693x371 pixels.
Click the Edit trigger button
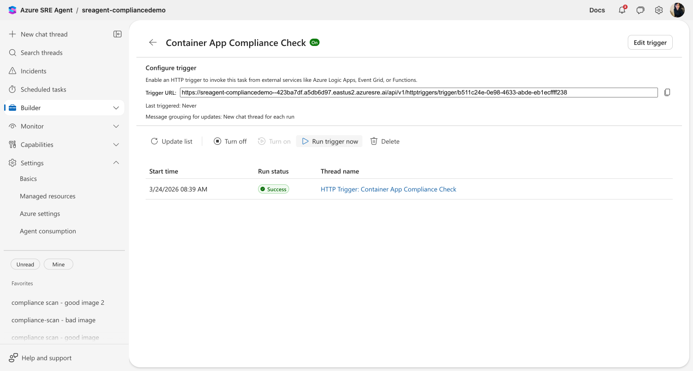tap(650, 42)
